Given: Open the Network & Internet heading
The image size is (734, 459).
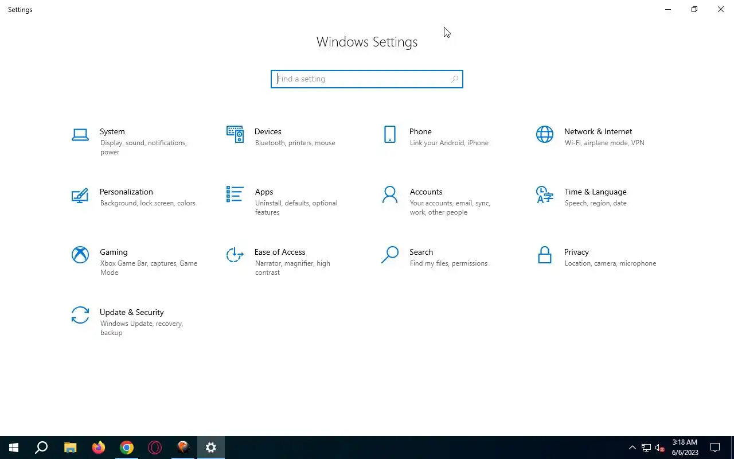Looking at the screenshot, I should click(x=598, y=131).
